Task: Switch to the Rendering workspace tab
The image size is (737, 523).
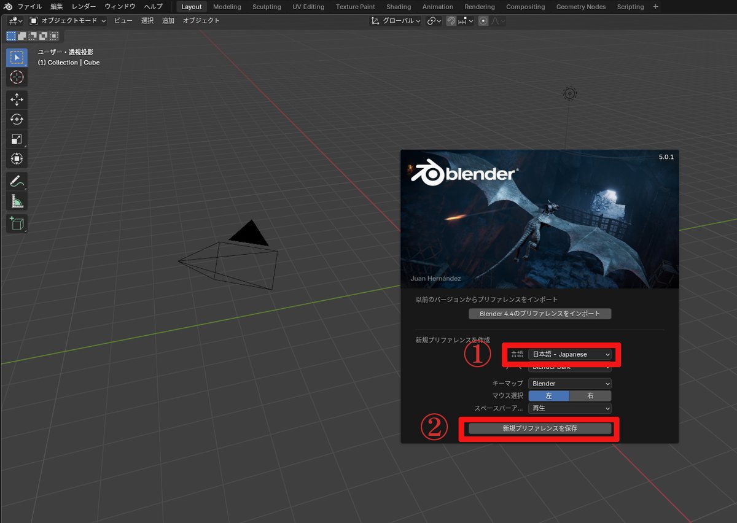Action: (480, 7)
